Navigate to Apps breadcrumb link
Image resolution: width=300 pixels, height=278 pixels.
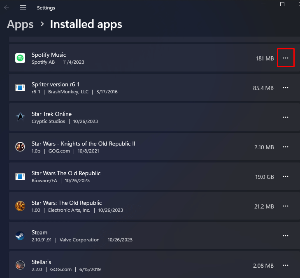pyautogui.click(x=20, y=24)
